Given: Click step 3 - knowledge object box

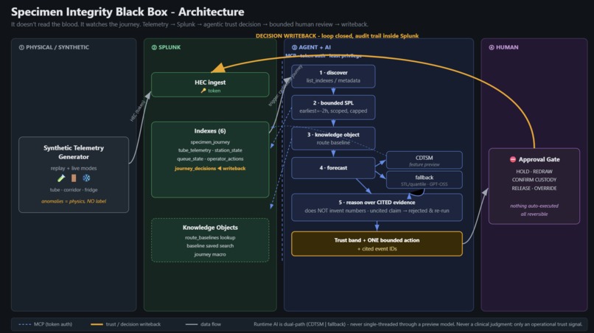Looking at the screenshot, I should [x=333, y=139].
